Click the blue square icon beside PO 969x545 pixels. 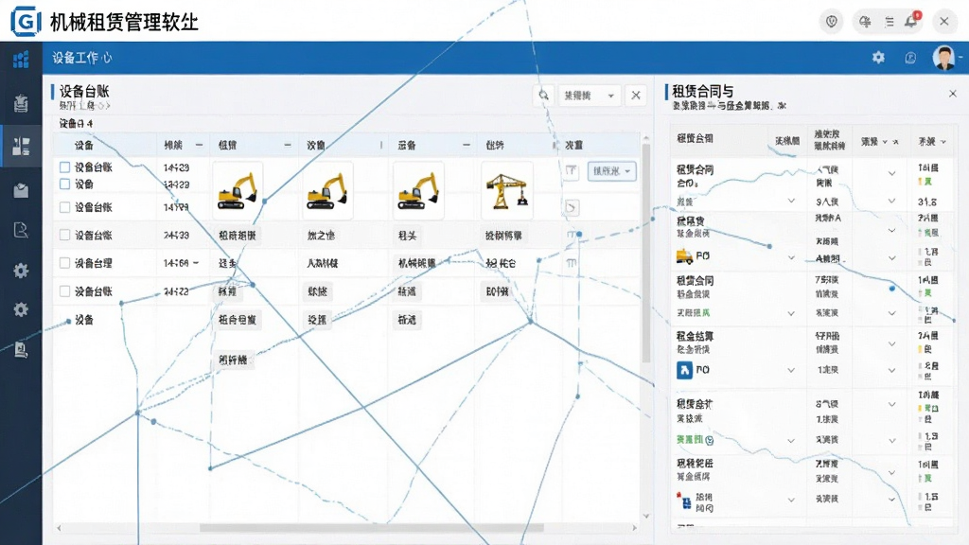point(684,370)
